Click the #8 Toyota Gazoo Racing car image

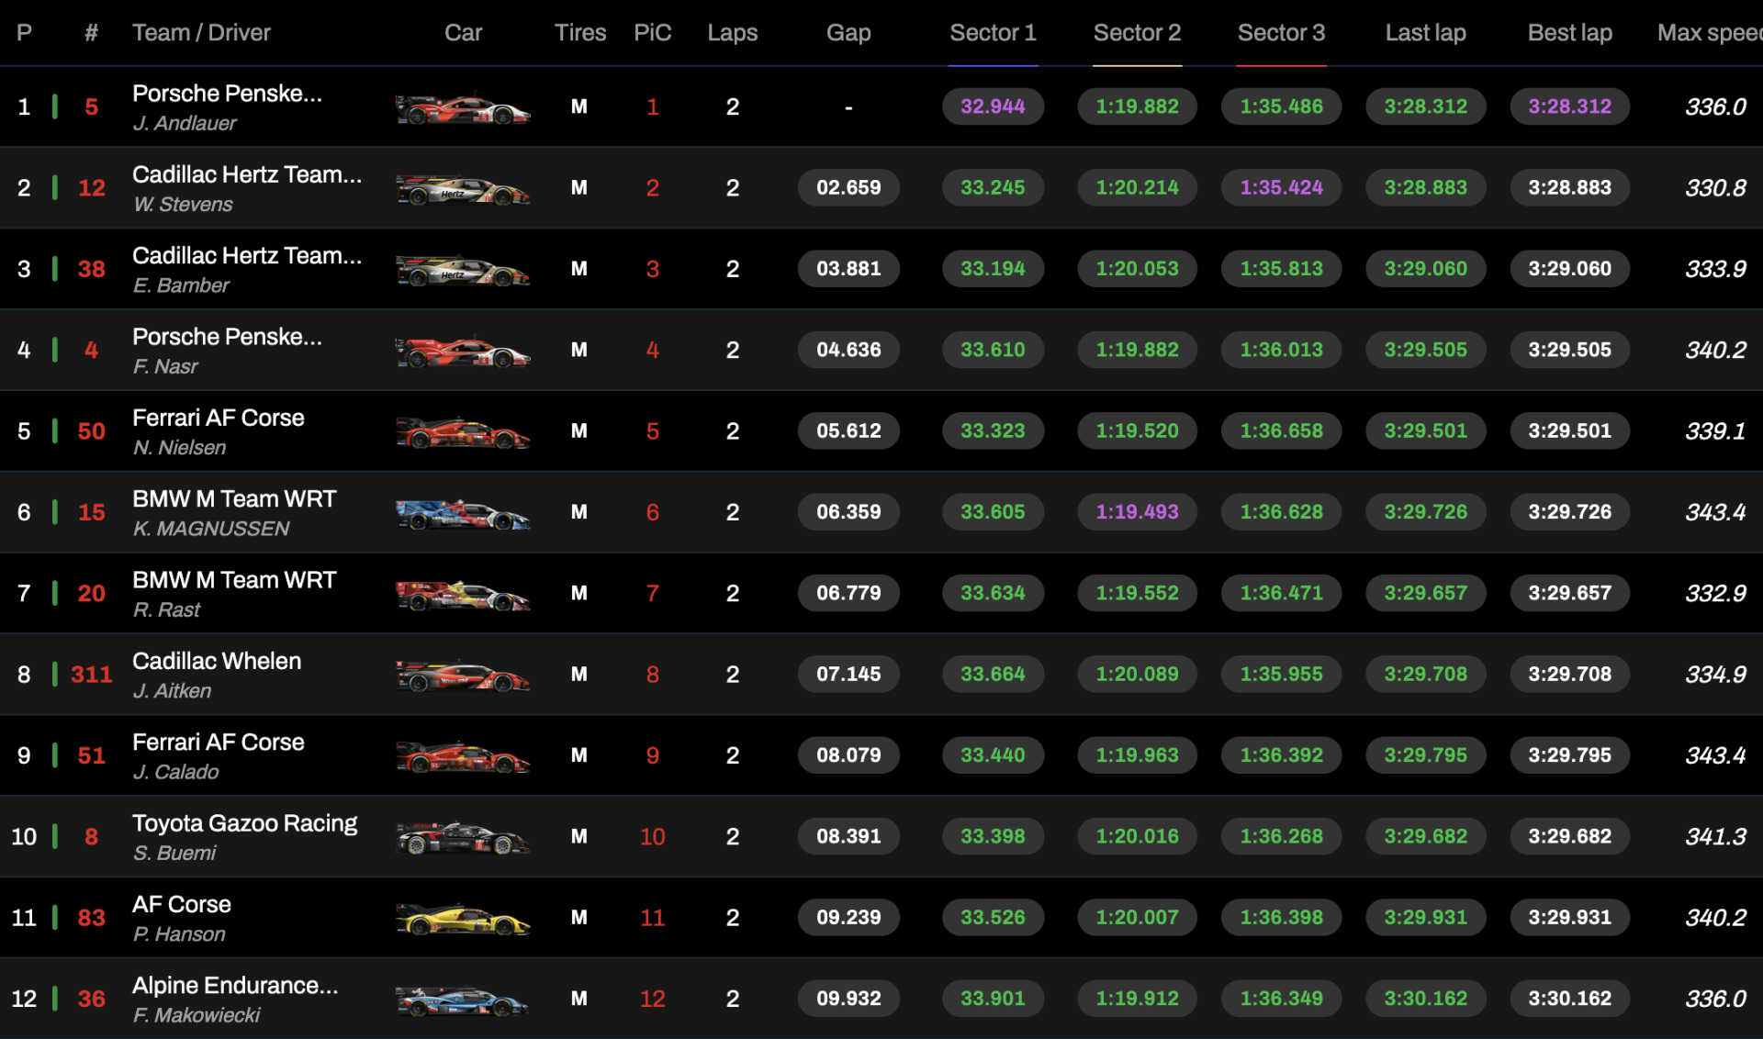[463, 838]
